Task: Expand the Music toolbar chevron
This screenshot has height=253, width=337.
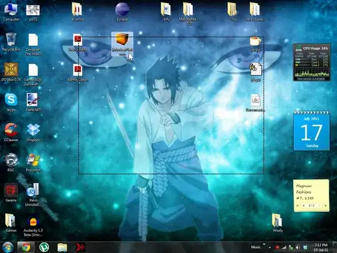Action: pyautogui.click(x=264, y=244)
